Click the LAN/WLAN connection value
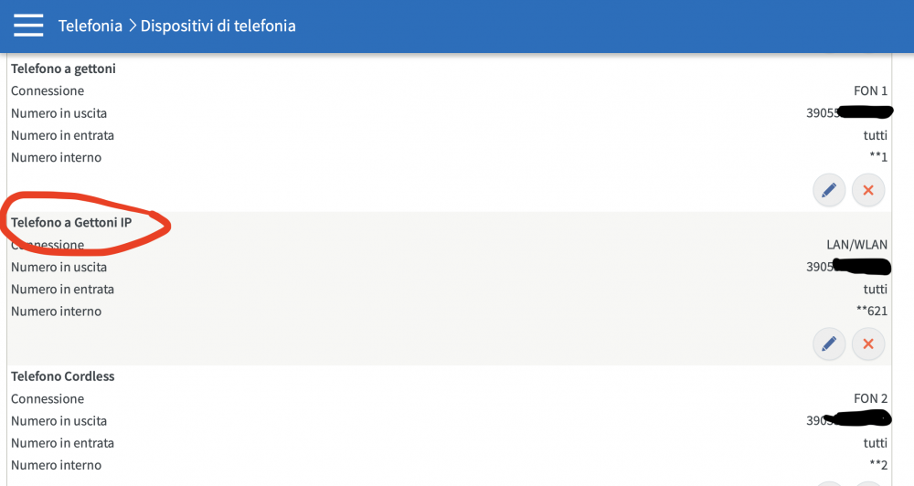The width and height of the screenshot is (914, 486). 856,245
